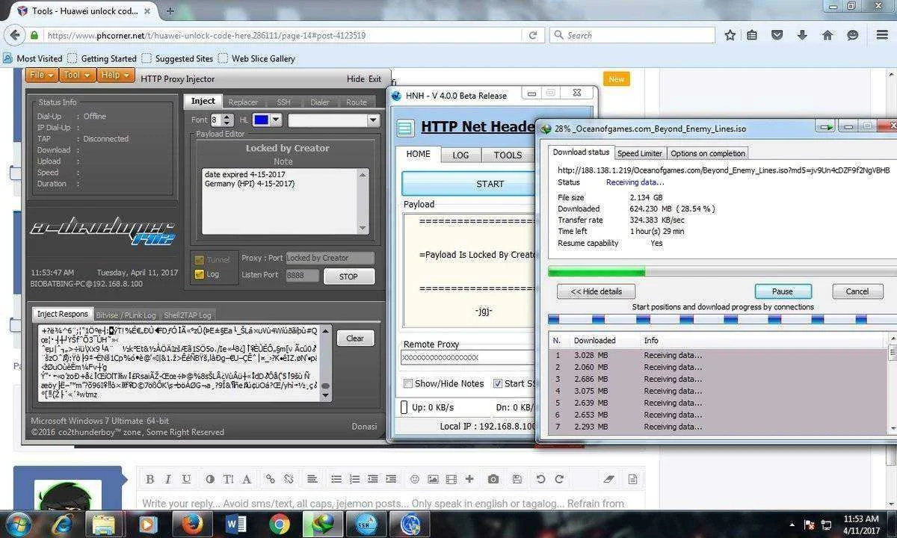Image resolution: width=897 pixels, height=538 pixels.
Task: Click Italic in the reply editor toolbar
Action: [x=167, y=479]
